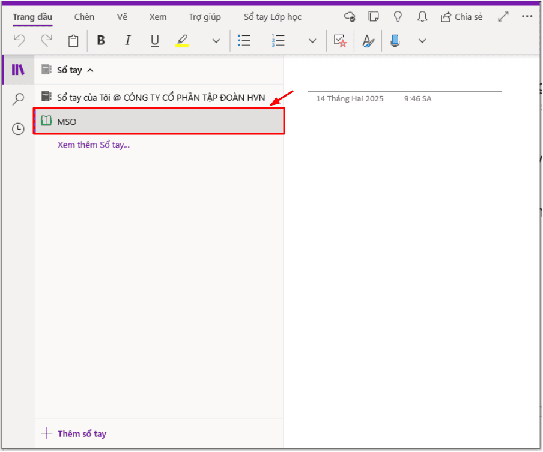543x452 pixels.
Task: Toggle the notebook navigation books icon
Action: 18,70
